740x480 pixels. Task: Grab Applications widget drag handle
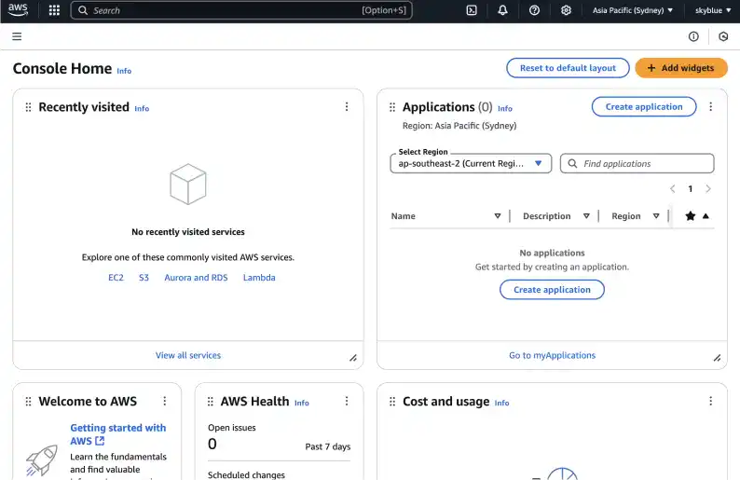point(392,107)
